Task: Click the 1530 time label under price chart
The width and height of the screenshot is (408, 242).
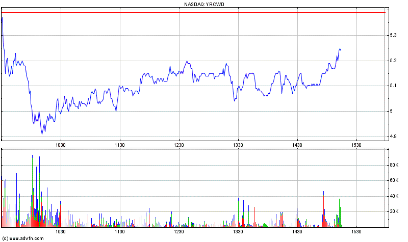Action: tap(356, 145)
